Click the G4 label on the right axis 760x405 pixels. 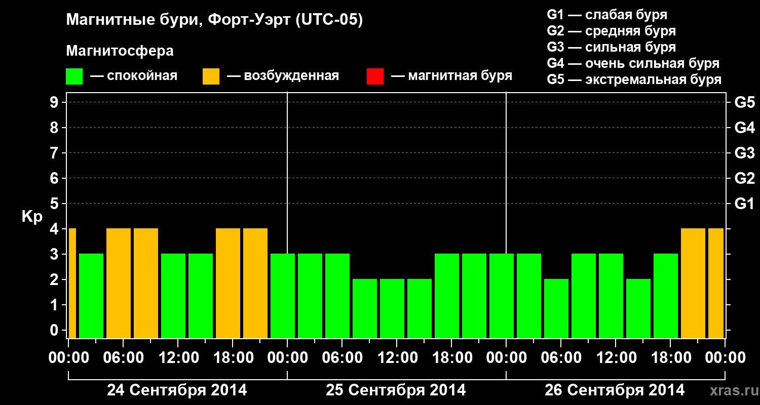[744, 128]
